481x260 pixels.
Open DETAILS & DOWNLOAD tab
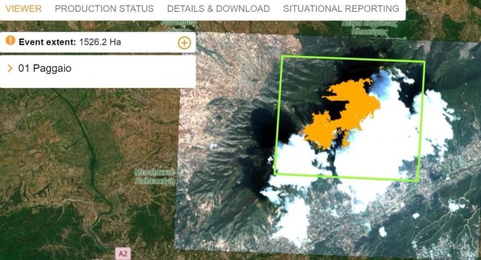click(x=218, y=8)
